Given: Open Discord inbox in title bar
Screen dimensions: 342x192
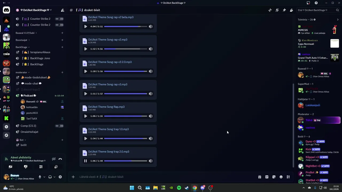Looking at the screenshot, I should coord(308,3).
